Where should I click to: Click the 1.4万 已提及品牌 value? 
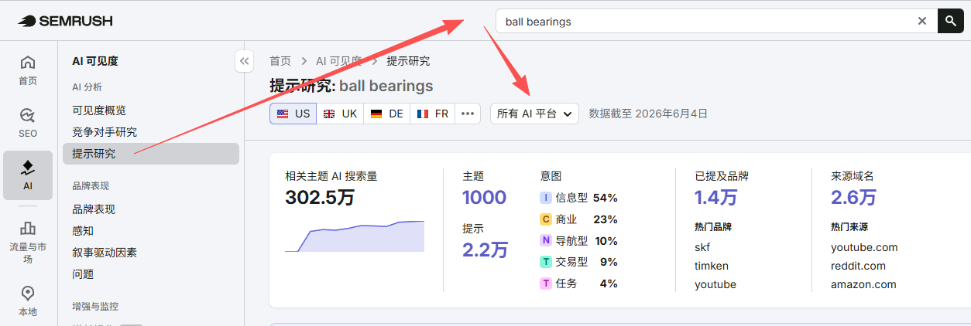(716, 198)
